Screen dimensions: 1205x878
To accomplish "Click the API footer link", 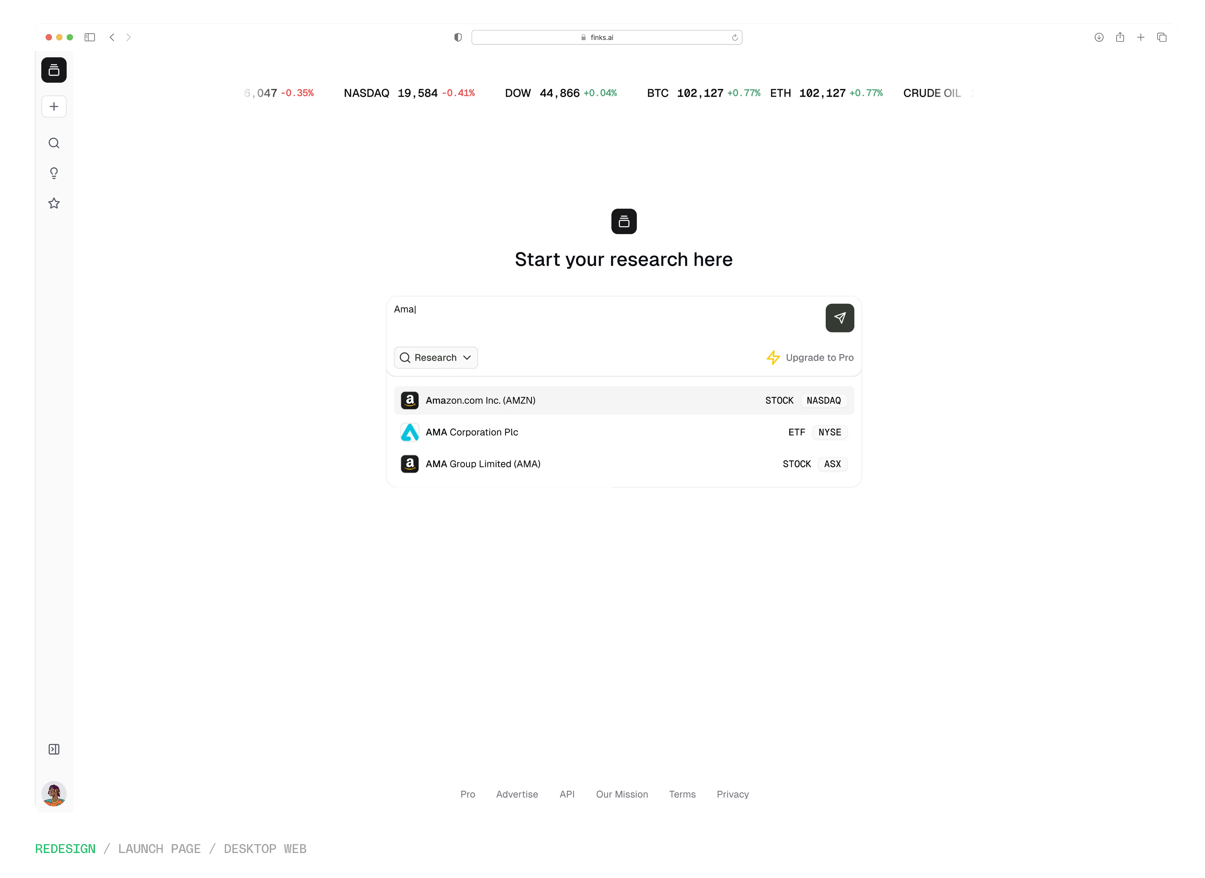I will pos(567,794).
